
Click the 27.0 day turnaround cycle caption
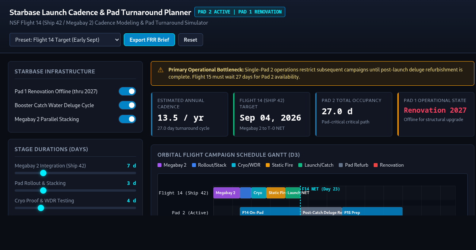coord(183,128)
